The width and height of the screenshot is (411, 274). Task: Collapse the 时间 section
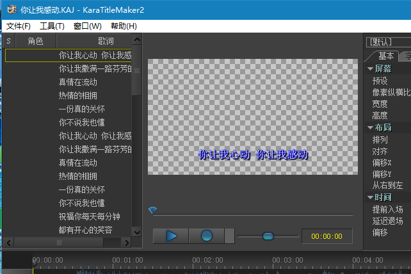tap(370, 197)
